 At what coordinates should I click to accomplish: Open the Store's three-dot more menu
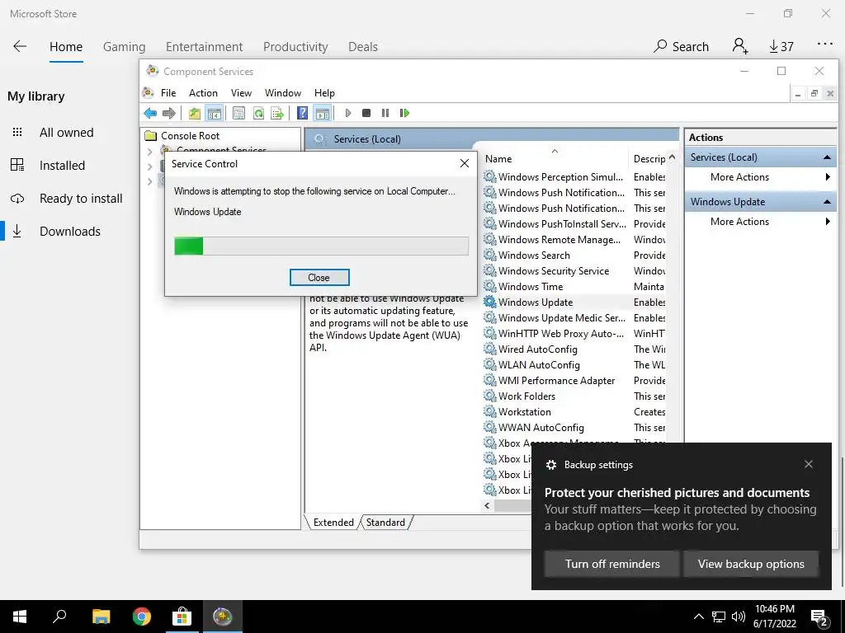825,45
